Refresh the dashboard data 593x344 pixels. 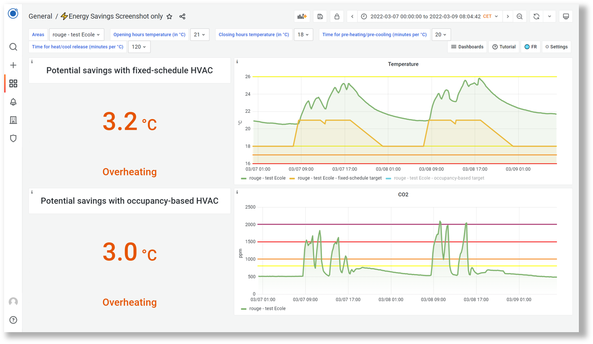[x=536, y=16]
